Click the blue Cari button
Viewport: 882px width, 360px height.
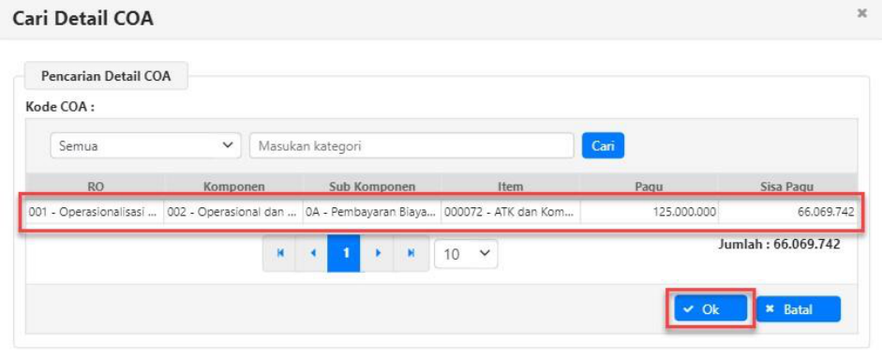click(x=603, y=145)
